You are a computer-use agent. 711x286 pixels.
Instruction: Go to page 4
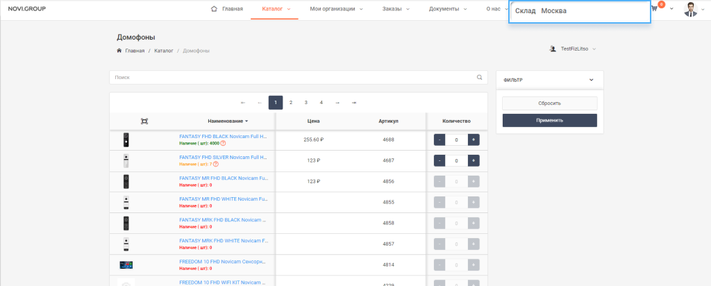(321, 103)
